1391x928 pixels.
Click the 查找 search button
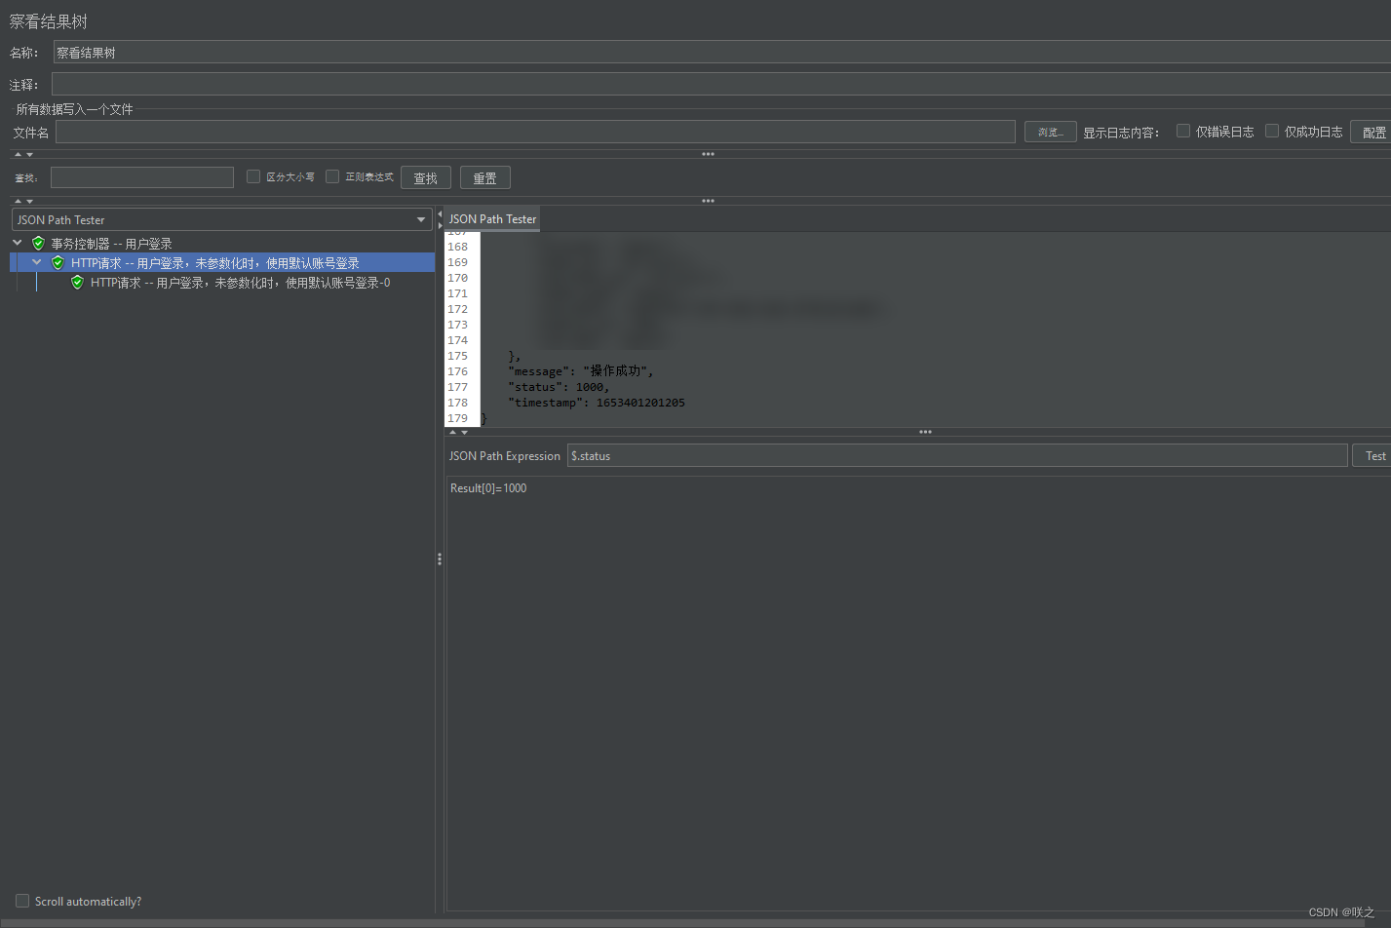pyautogui.click(x=426, y=177)
